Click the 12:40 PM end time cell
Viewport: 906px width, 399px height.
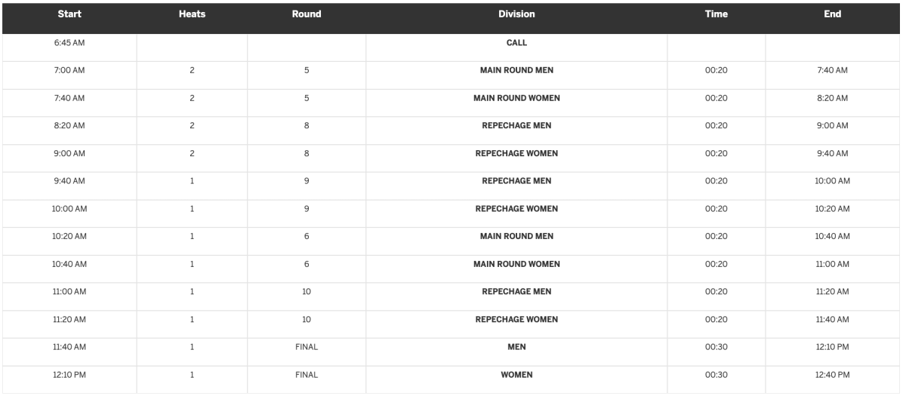[832, 375]
